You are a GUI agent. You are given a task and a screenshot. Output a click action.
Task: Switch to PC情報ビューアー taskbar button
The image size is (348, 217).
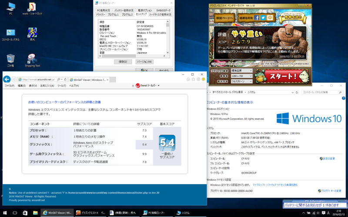click(157, 213)
